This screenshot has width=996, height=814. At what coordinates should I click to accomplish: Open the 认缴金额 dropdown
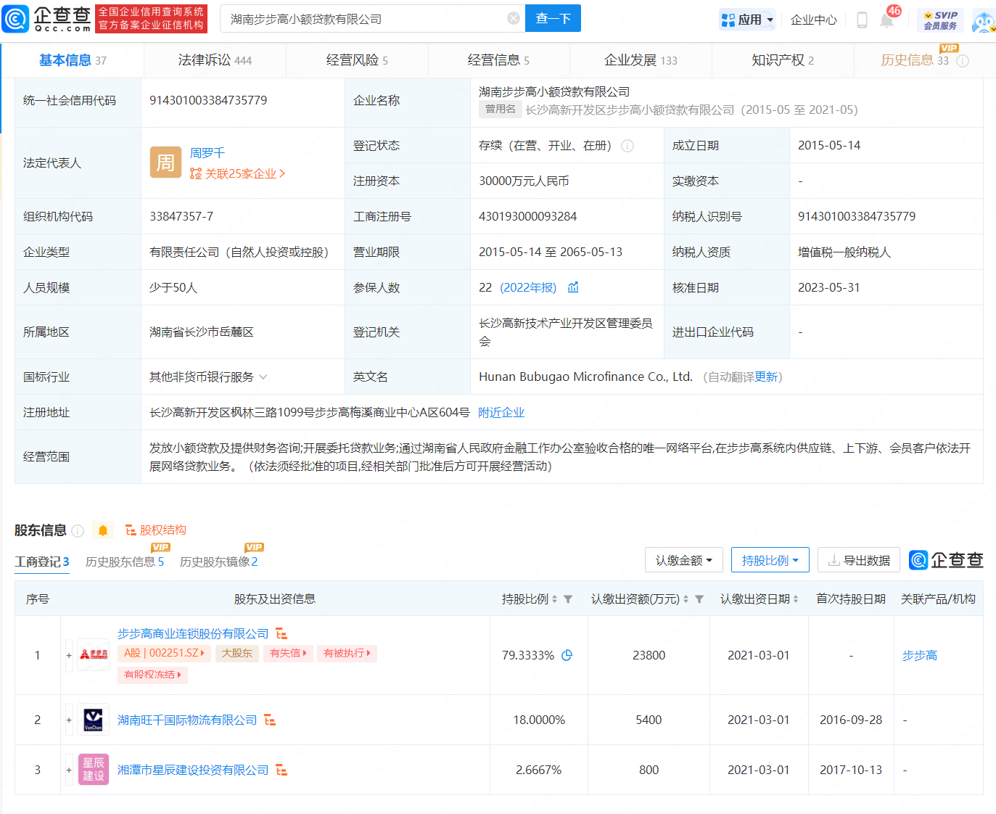(684, 560)
